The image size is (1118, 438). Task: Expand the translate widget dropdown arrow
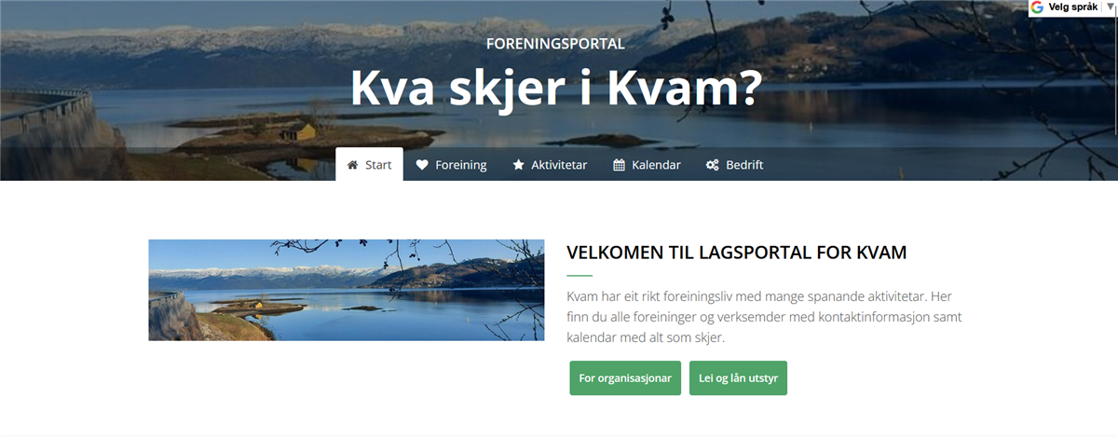1110,7
